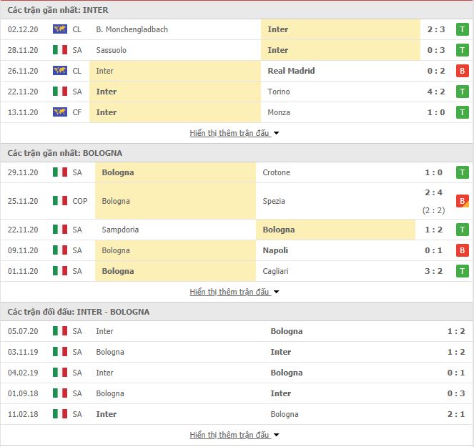
Task: Click the green T badge for Monchengladbach match
Action: click(x=463, y=29)
